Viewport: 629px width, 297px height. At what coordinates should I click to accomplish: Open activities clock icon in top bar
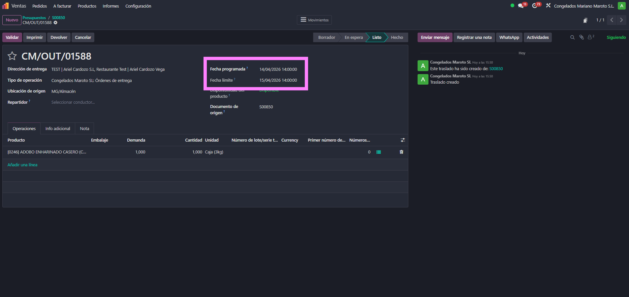535,6
